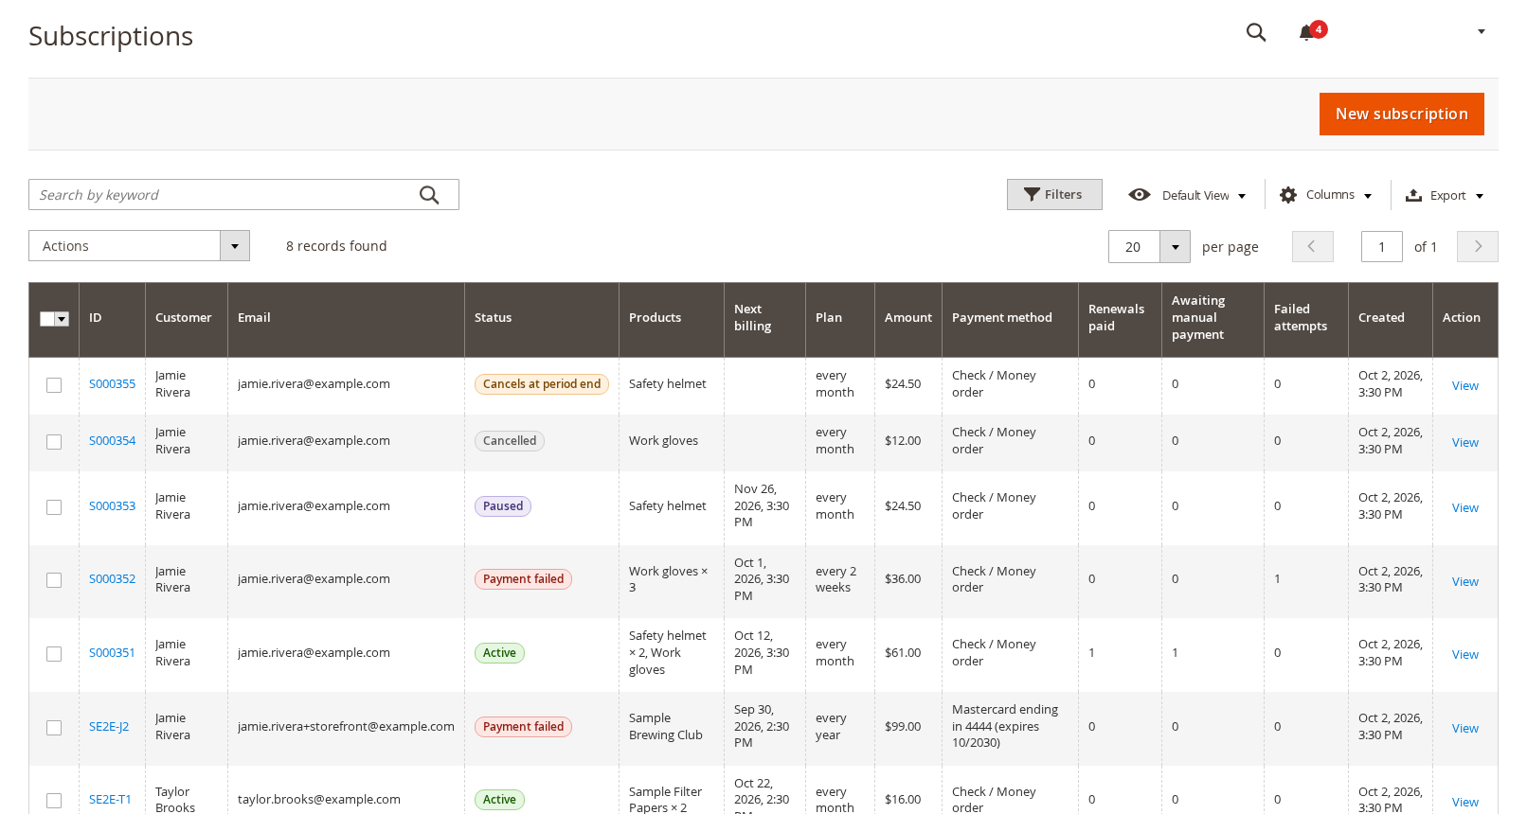This screenshot has width=1527, height=814.
Task: Sort by the Created column header
Action: [x=1390, y=319]
